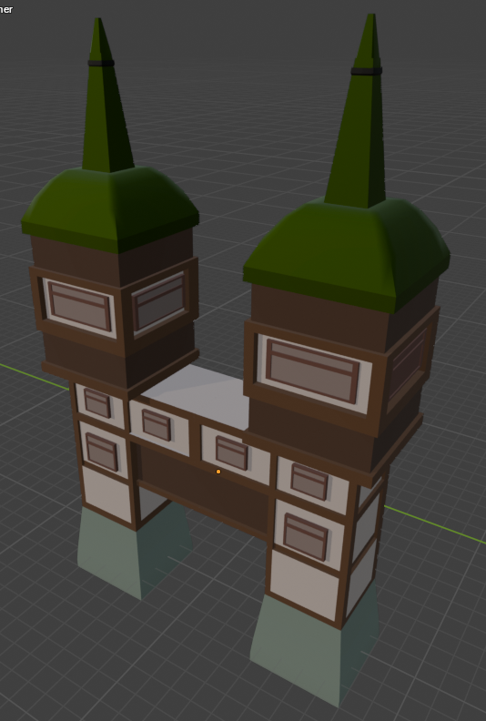This screenshot has width=486, height=721.
Task: Click the left pillar's lower window
Action: (x=102, y=452)
